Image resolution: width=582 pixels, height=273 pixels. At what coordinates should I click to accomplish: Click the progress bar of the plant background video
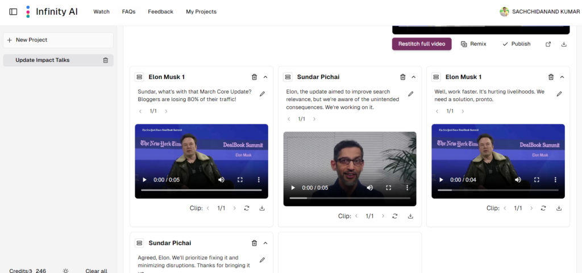click(350, 198)
